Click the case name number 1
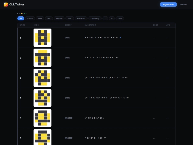The width and height of the screenshot is (193, 145). point(21,38)
